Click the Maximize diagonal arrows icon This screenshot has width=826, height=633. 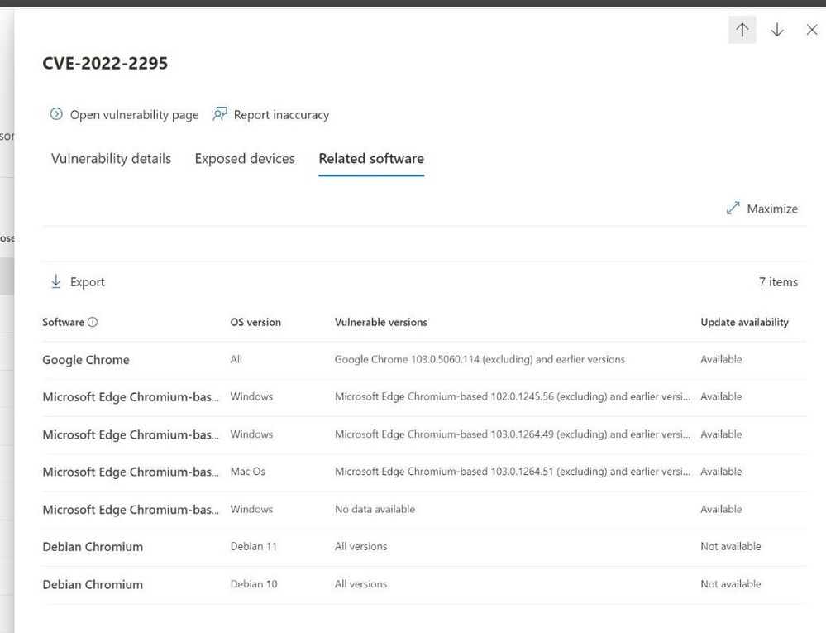(733, 209)
